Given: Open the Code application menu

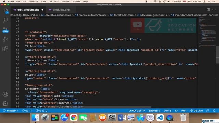Looking at the screenshot, I should point(11,1).
